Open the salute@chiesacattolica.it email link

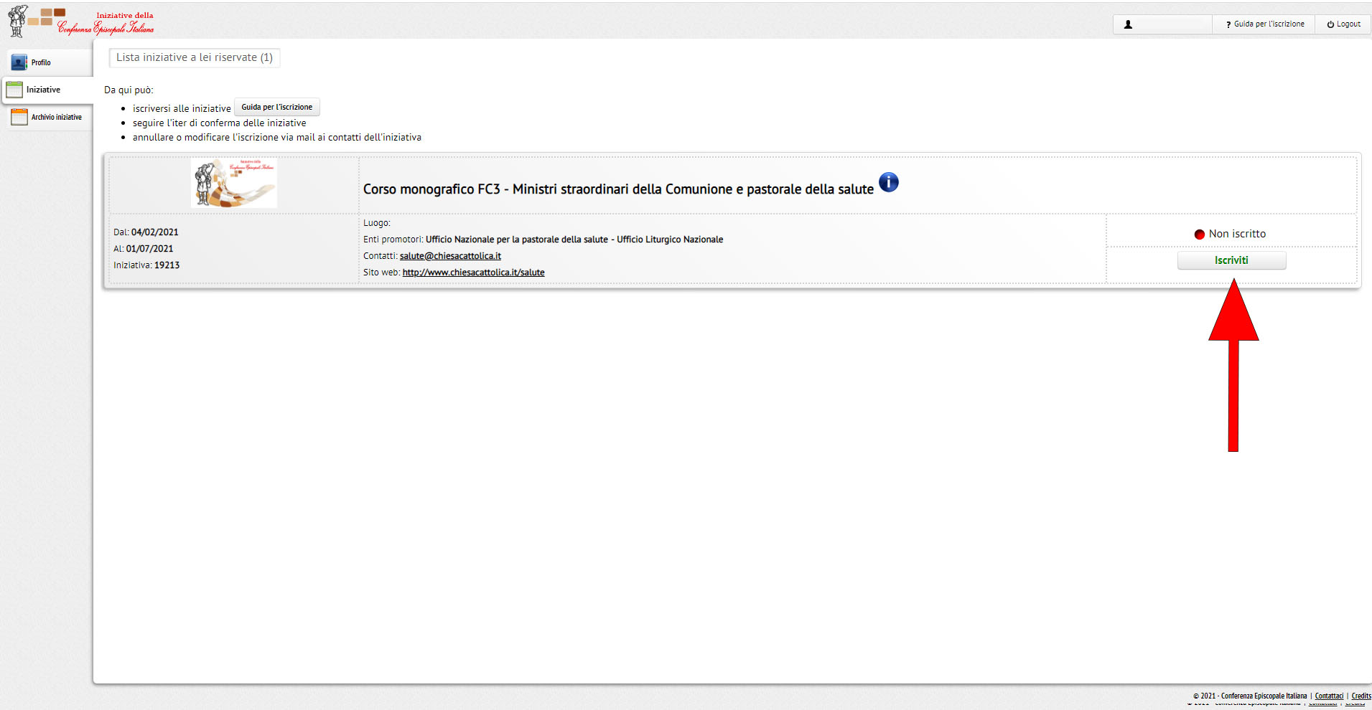[450, 256]
